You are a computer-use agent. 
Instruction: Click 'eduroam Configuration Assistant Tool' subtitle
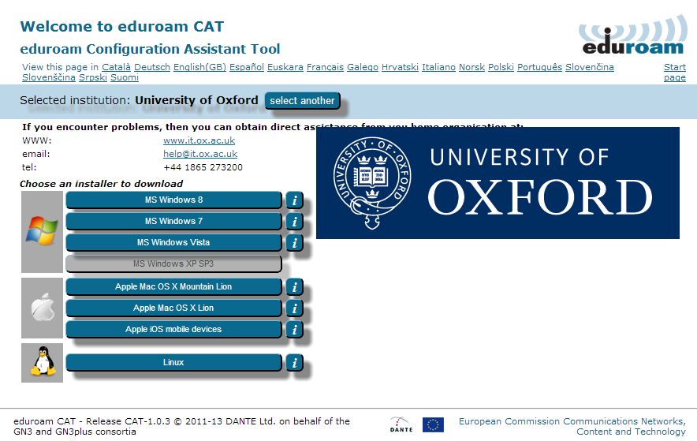[151, 48]
